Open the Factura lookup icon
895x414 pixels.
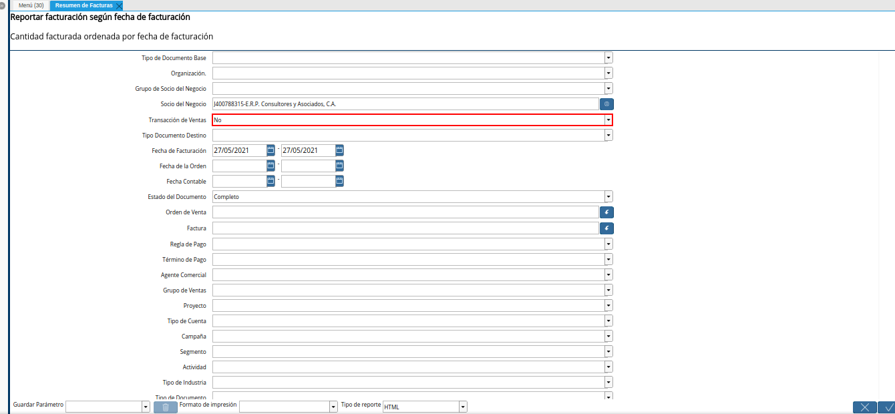(606, 228)
